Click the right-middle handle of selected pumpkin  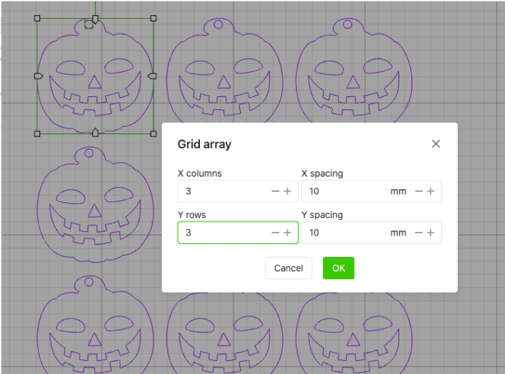(x=153, y=75)
